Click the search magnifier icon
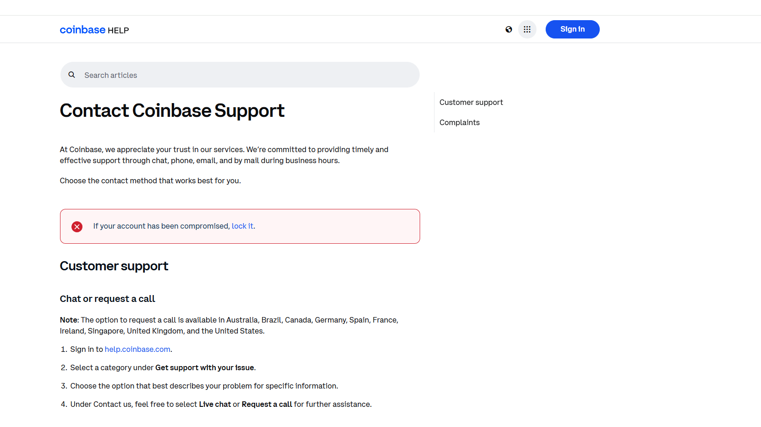 [x=72, y=75]
